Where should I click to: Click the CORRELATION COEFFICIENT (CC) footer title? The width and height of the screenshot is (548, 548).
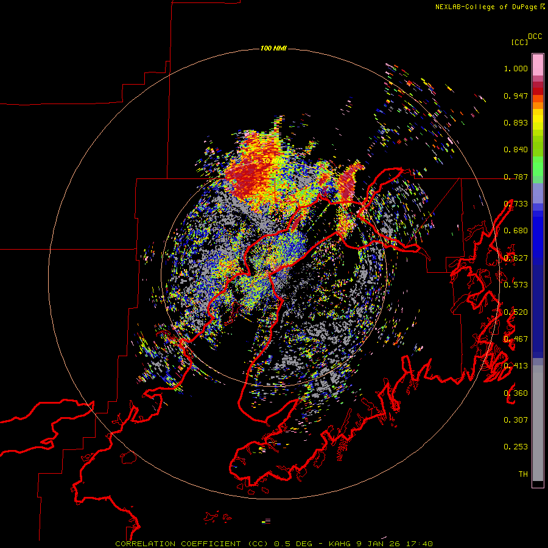[192, 544]
